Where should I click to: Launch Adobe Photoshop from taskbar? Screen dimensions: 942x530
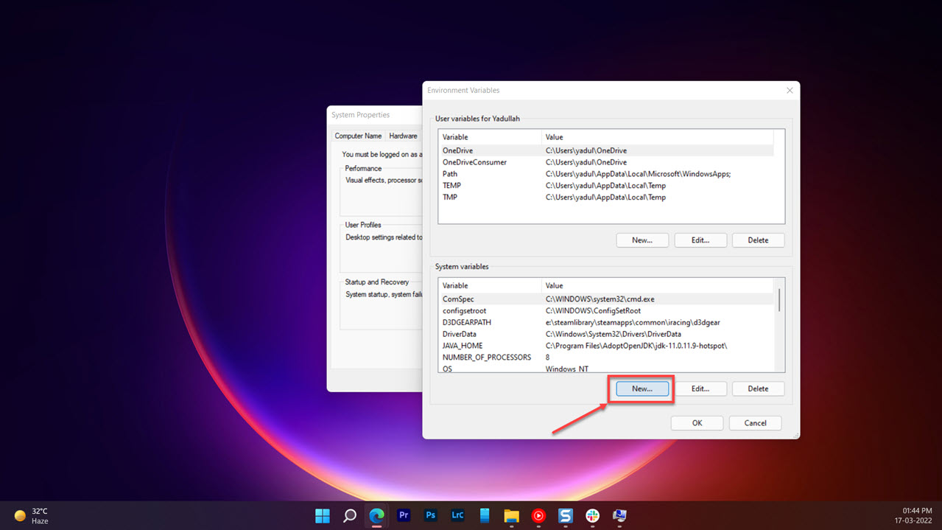coord(431,515)
